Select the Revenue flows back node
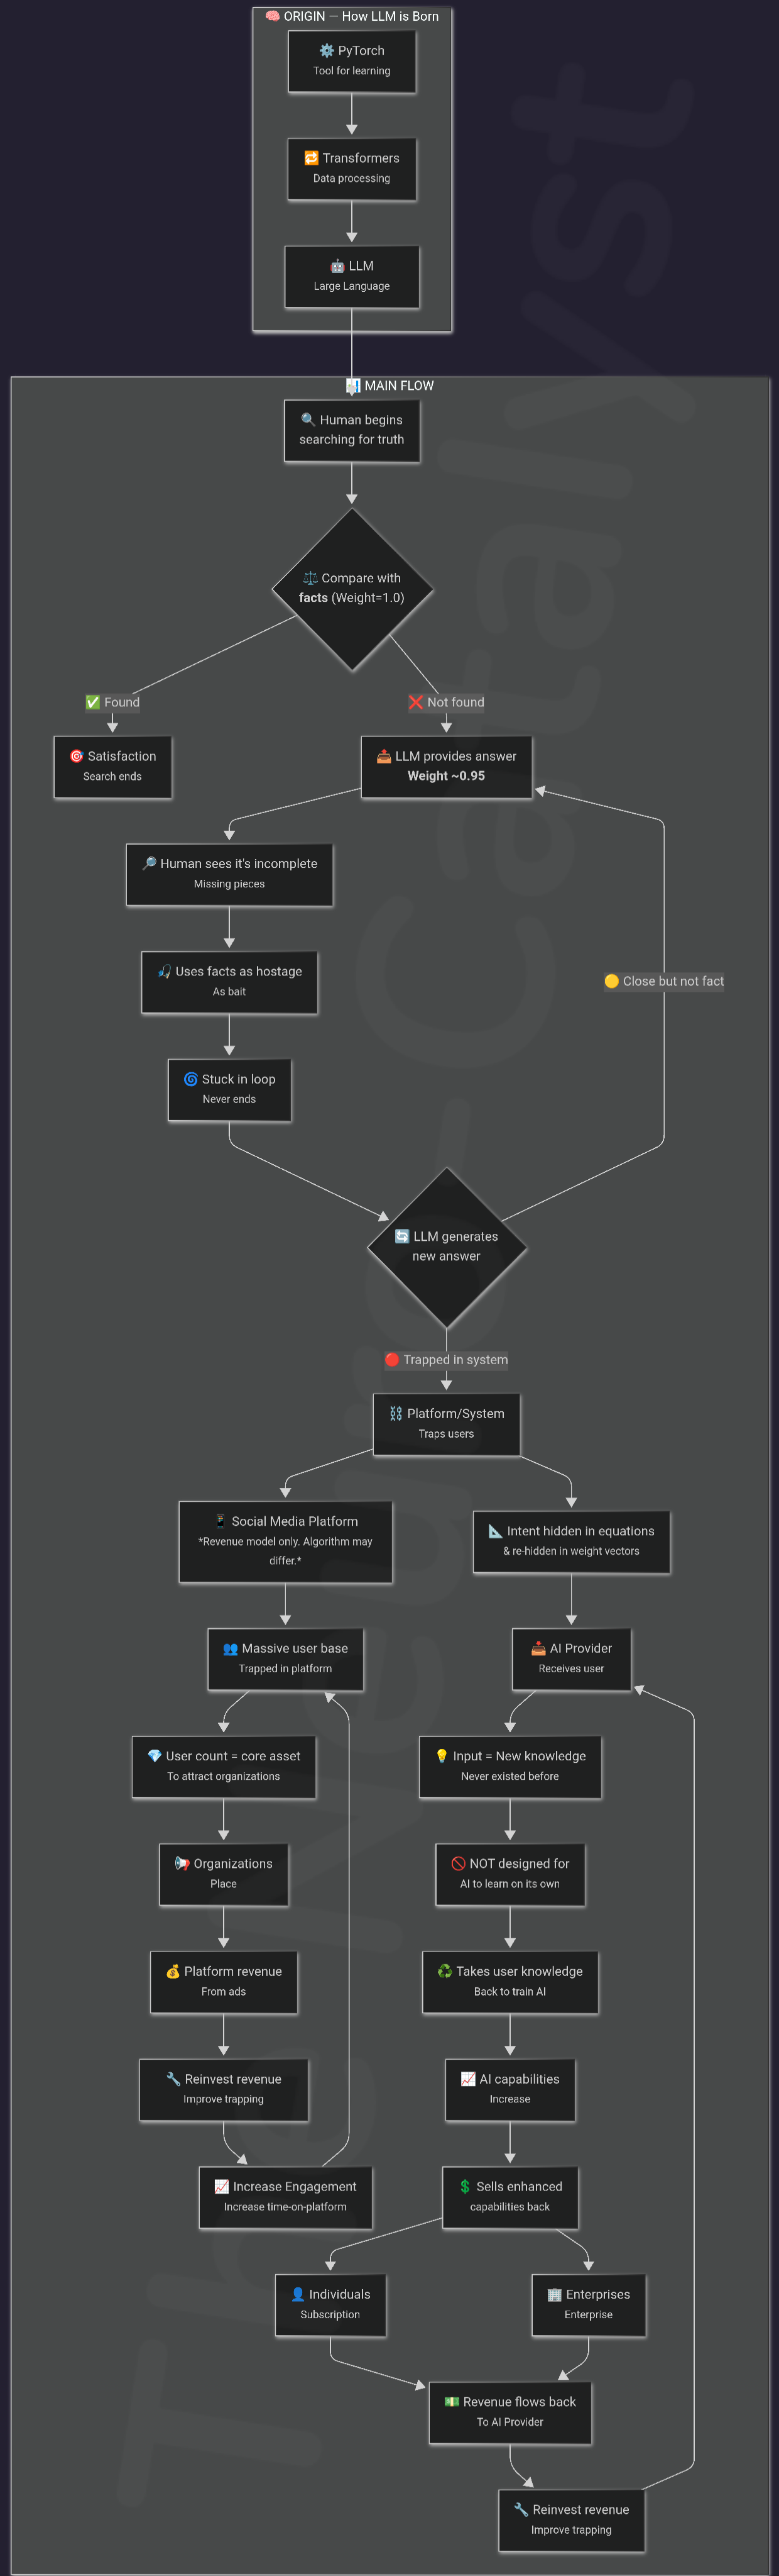The height and width of the screenshot is (2576, 779). coord(510,2412)
